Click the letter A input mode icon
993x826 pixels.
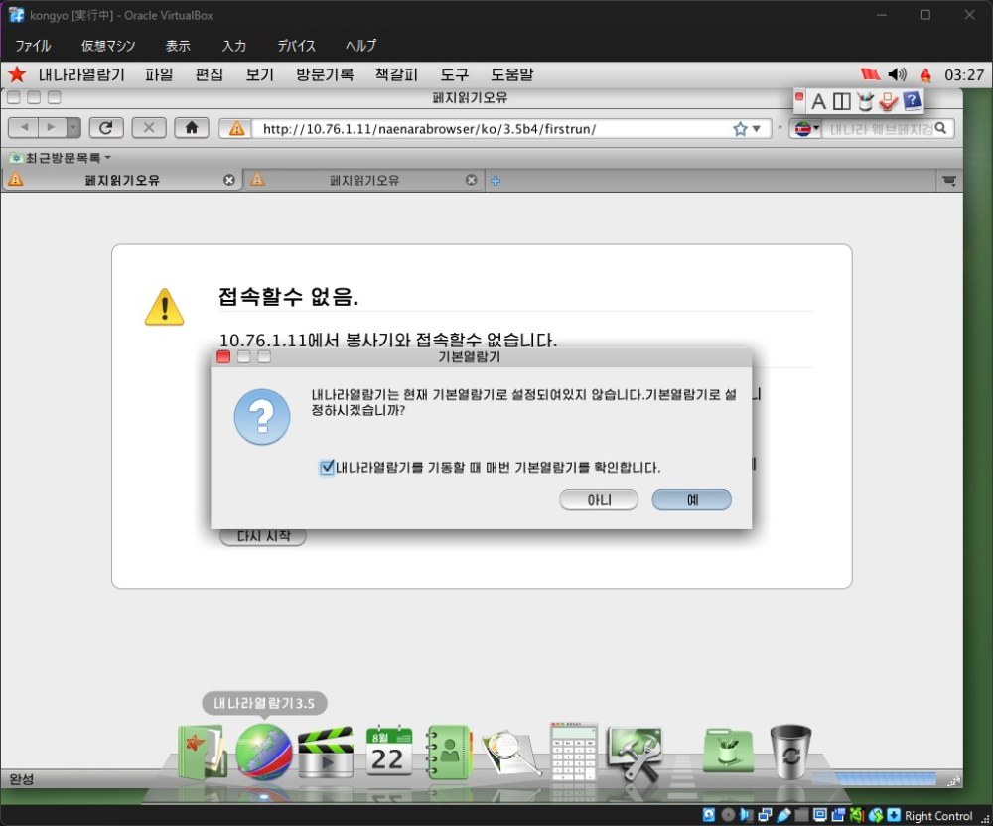[818, 101]
